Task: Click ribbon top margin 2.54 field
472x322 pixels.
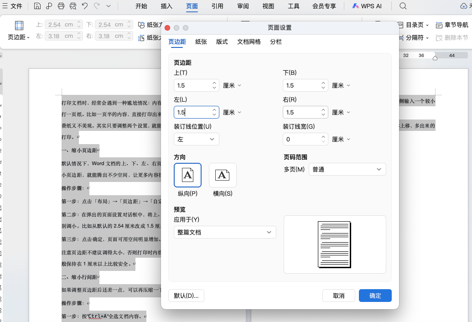Action: (63, 25)
